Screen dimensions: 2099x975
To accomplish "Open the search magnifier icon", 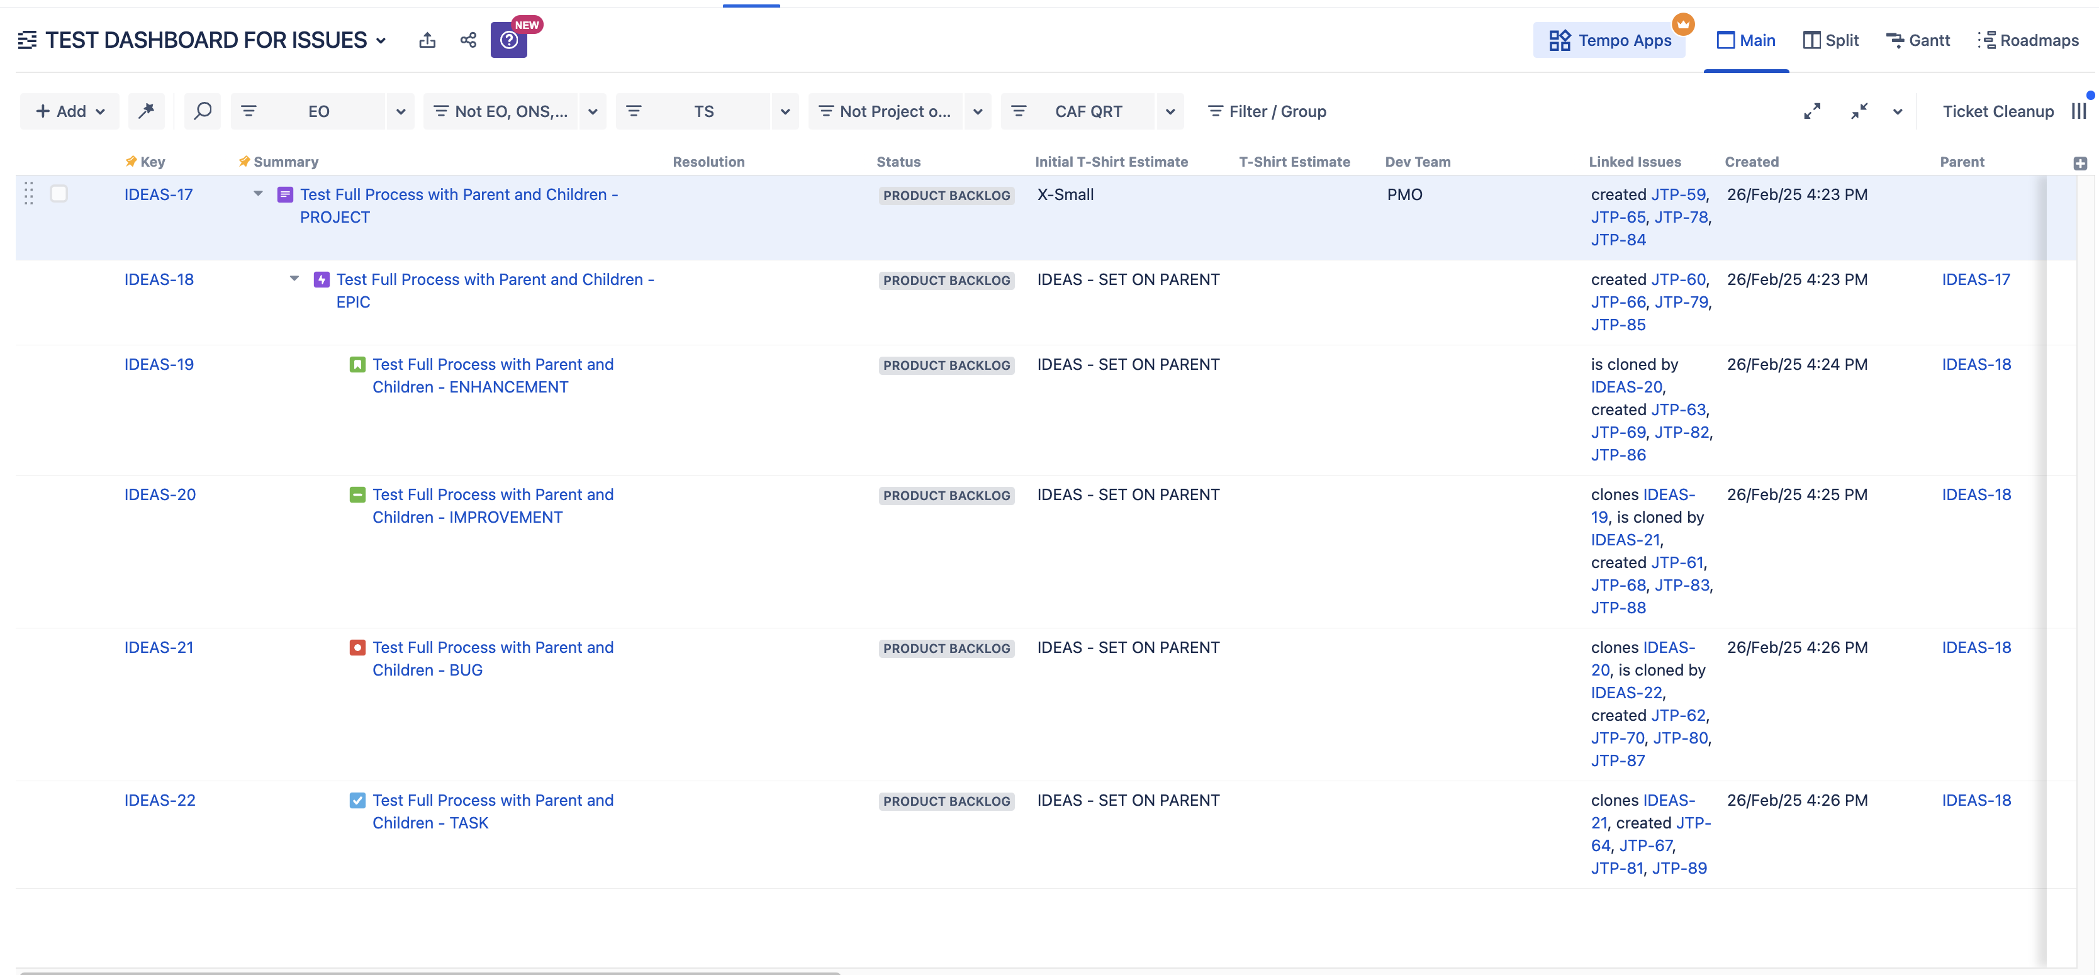I will [x=203, y=111].
